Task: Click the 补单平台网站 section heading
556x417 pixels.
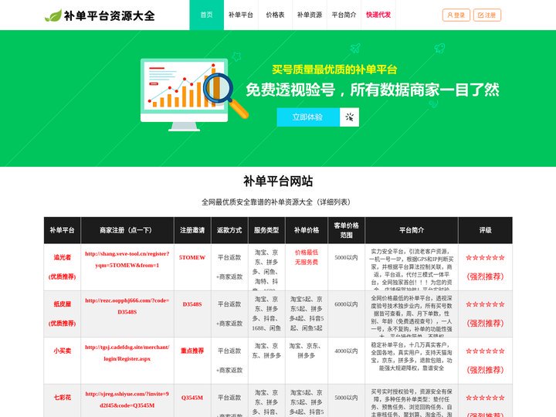Action: pyautogui.click(x=278, y=181)
